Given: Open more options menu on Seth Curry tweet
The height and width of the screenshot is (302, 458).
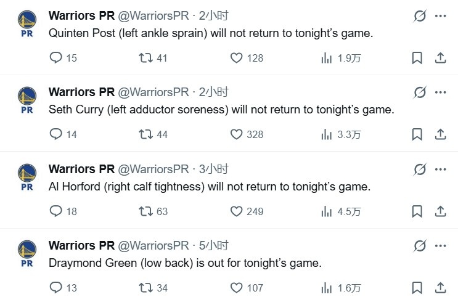Looking at the screenshot, I should pos(440,92).
